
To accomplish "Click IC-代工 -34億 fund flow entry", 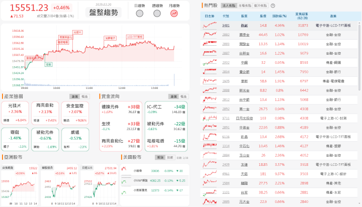I will coord(166,109).
